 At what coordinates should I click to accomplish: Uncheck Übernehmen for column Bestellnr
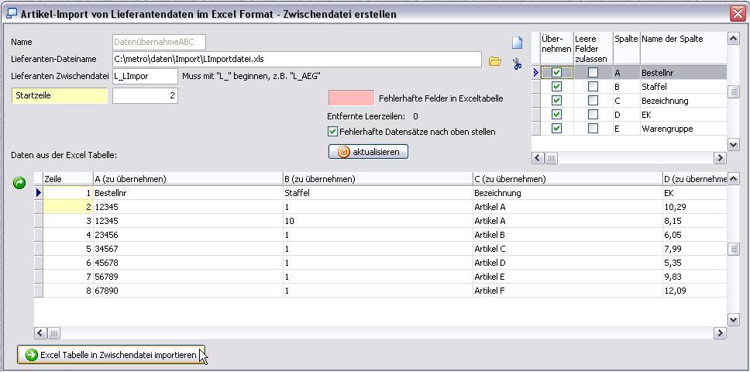tap(556, 73)
